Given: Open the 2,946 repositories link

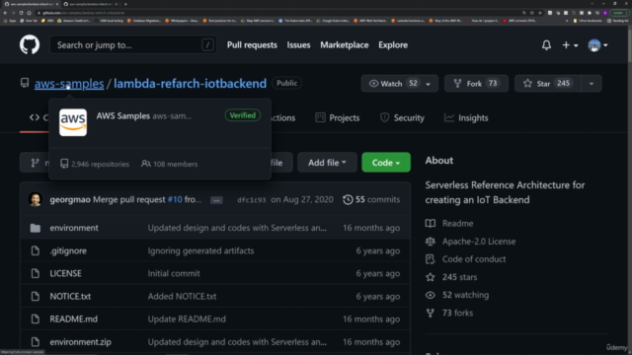Looking at the screenshot, I should [95, 164].
